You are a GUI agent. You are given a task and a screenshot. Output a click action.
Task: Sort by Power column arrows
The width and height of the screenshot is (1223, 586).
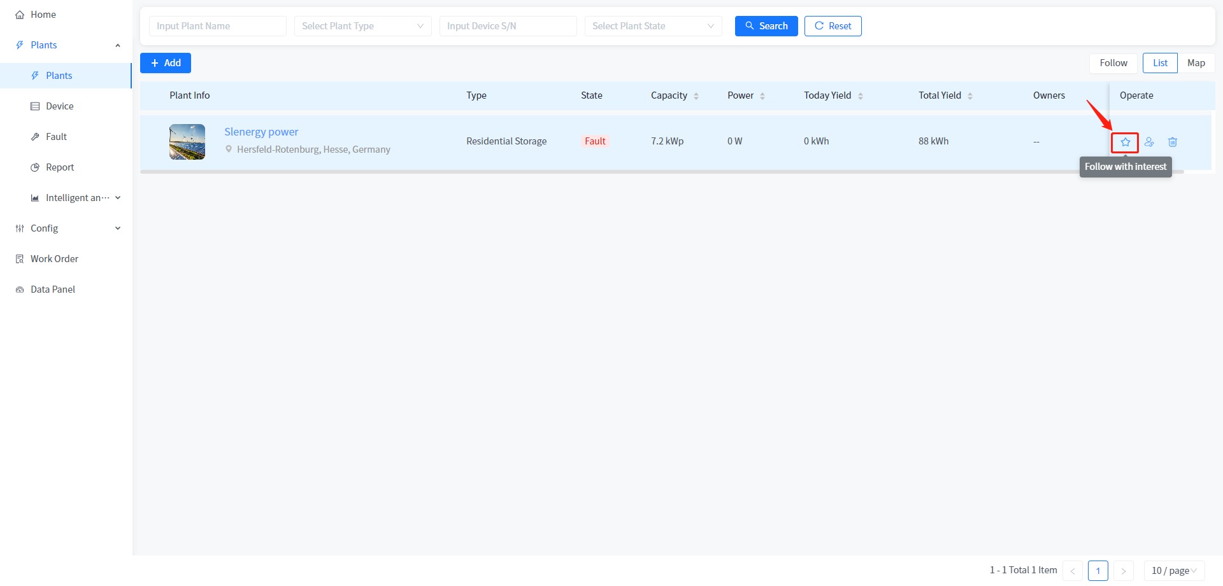coord(762,96)
